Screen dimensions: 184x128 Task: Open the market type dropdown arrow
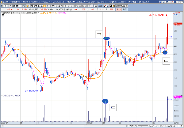click(x=8, y=6)
